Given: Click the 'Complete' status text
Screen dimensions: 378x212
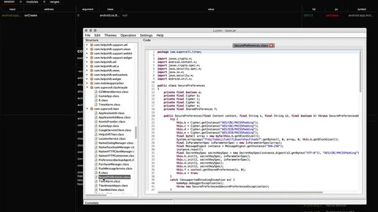Looking at the screenshot, I should point(92,203).
